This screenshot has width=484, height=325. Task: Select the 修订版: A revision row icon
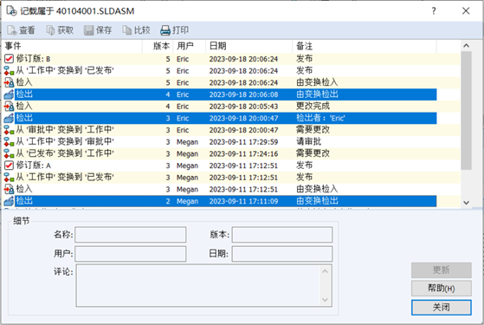point(9,166)
